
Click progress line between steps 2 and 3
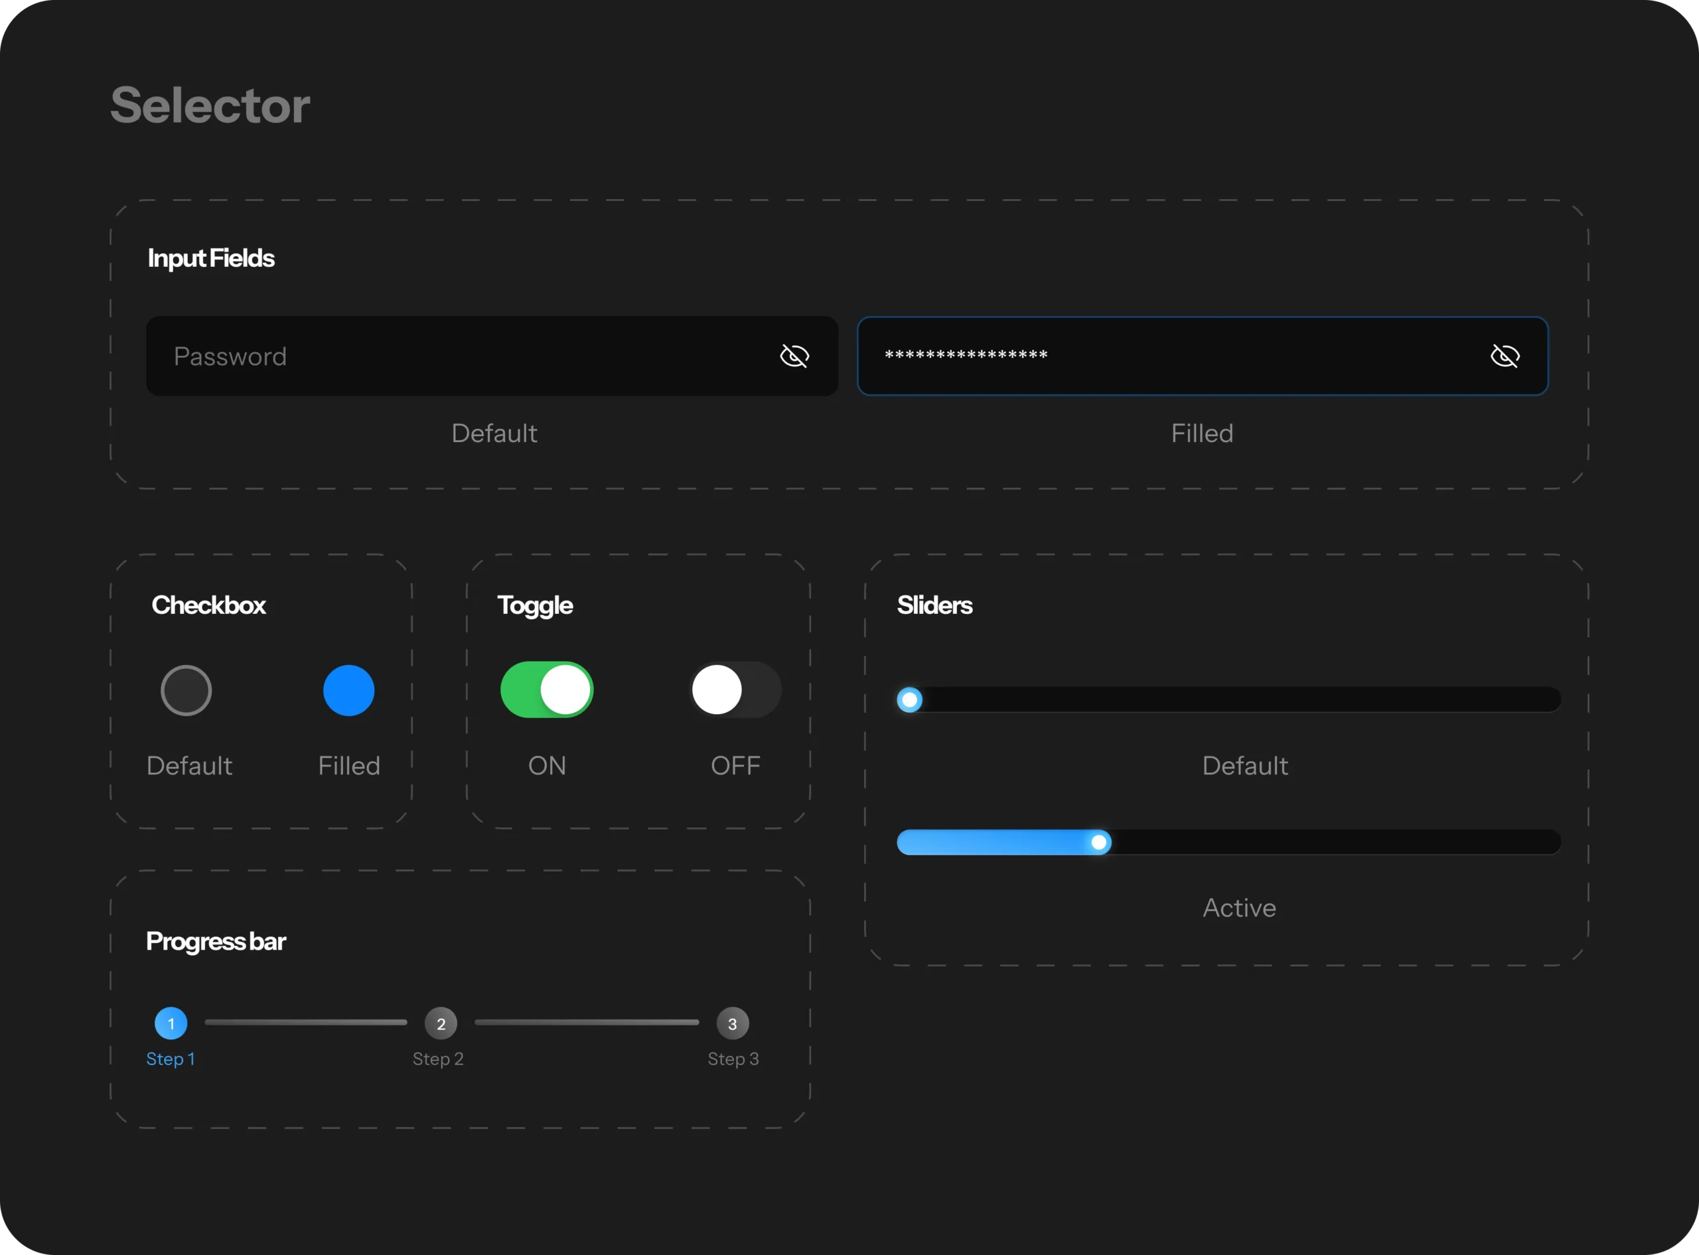coord(586,1023)
